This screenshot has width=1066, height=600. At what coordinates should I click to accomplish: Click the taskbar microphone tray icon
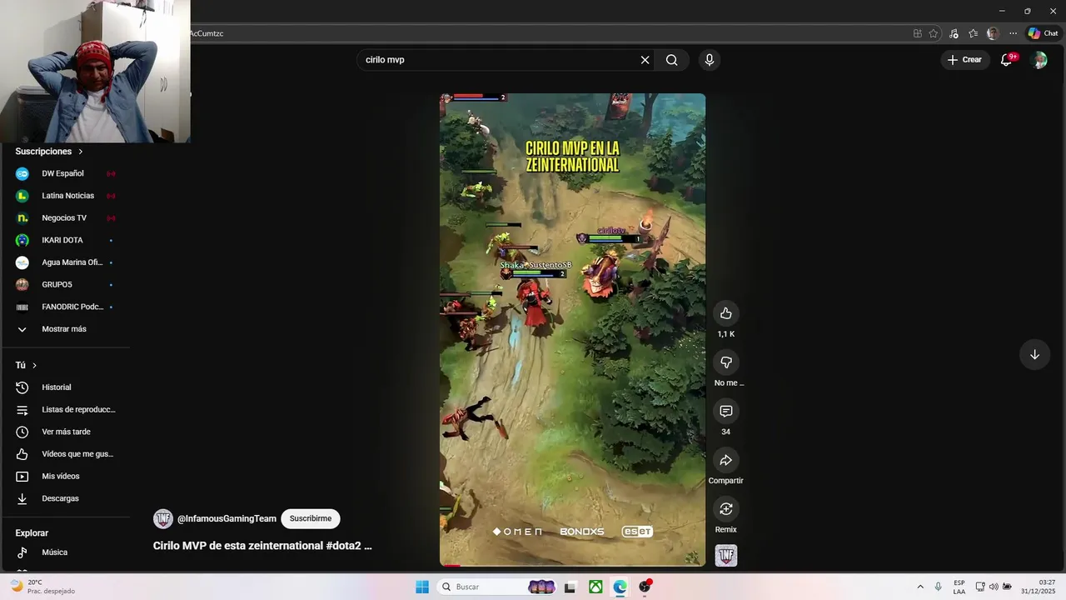click(x=939, y=587)
